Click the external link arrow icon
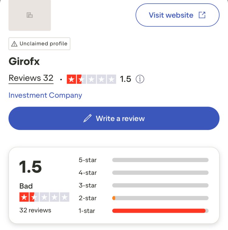 tap(202, 15)
